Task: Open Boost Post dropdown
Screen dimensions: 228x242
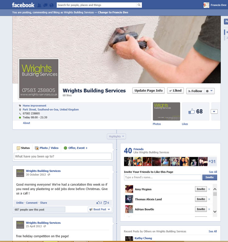Action: 100,210
